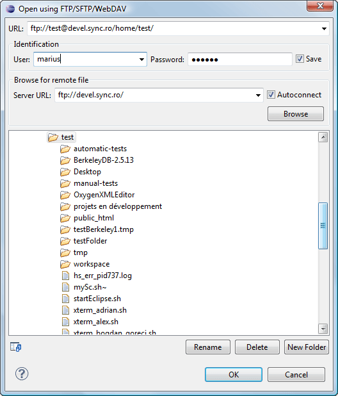Click into the Password field
Viewport: 338px width, 396px height.
(x=240, y=60)
